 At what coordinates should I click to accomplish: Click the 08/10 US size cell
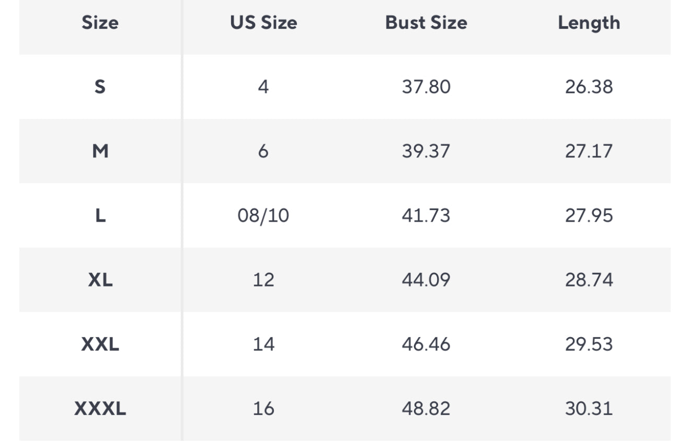[x=263, y=215]
